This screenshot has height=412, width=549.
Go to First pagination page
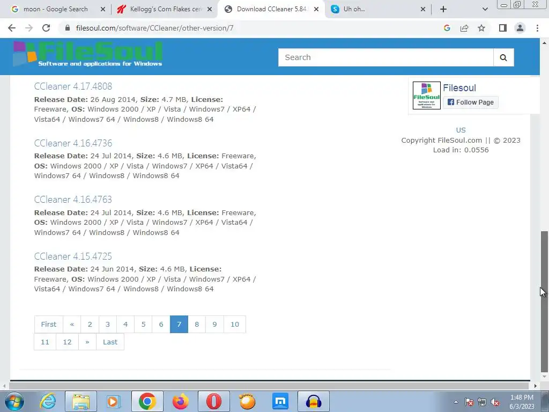click(x=48, y=325)
